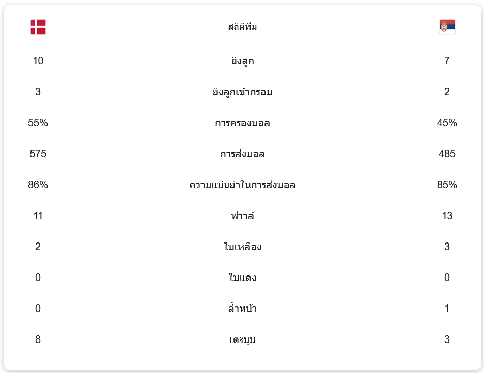Screen dimensions: 484x373
Task: Click the การส่งบอล passes label
Action: pos(242,154)
